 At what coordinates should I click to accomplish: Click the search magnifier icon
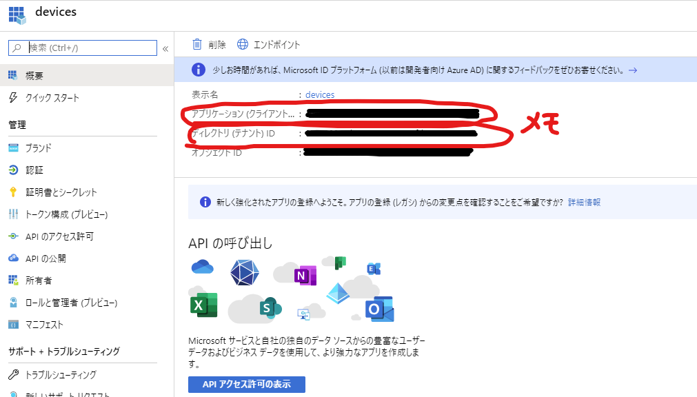pos(17,48)
